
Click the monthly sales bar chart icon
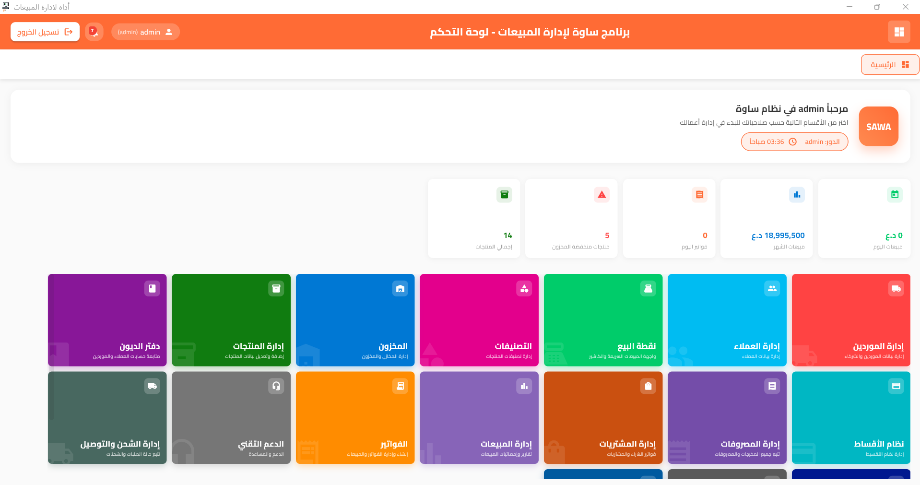tap(797, 195)
